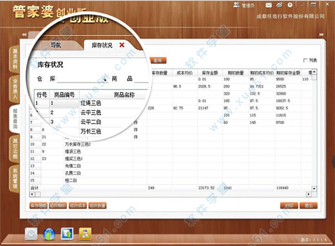Open the envelope mail icon
335x246 pixels.
coord(269,5)
